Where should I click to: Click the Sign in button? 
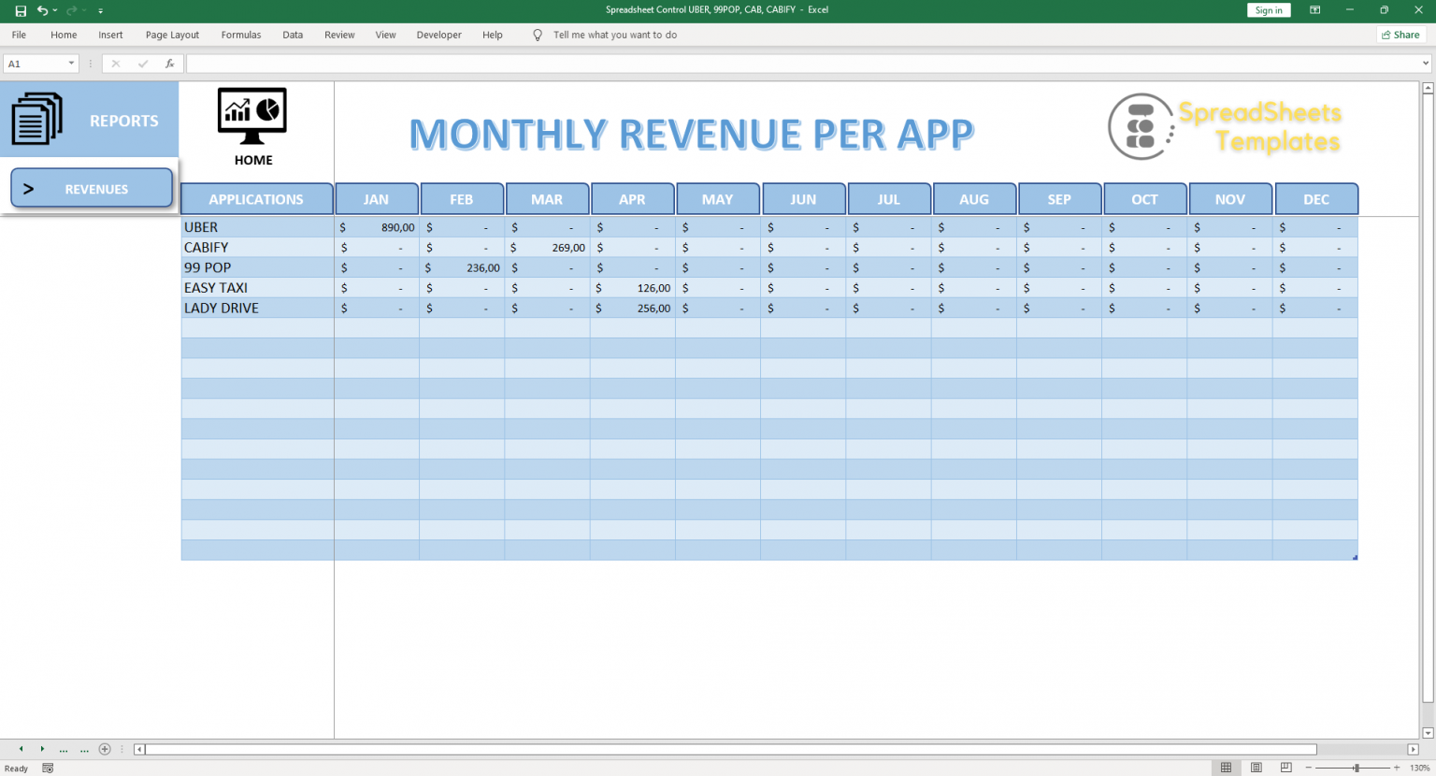click(x=1269, y=10)
